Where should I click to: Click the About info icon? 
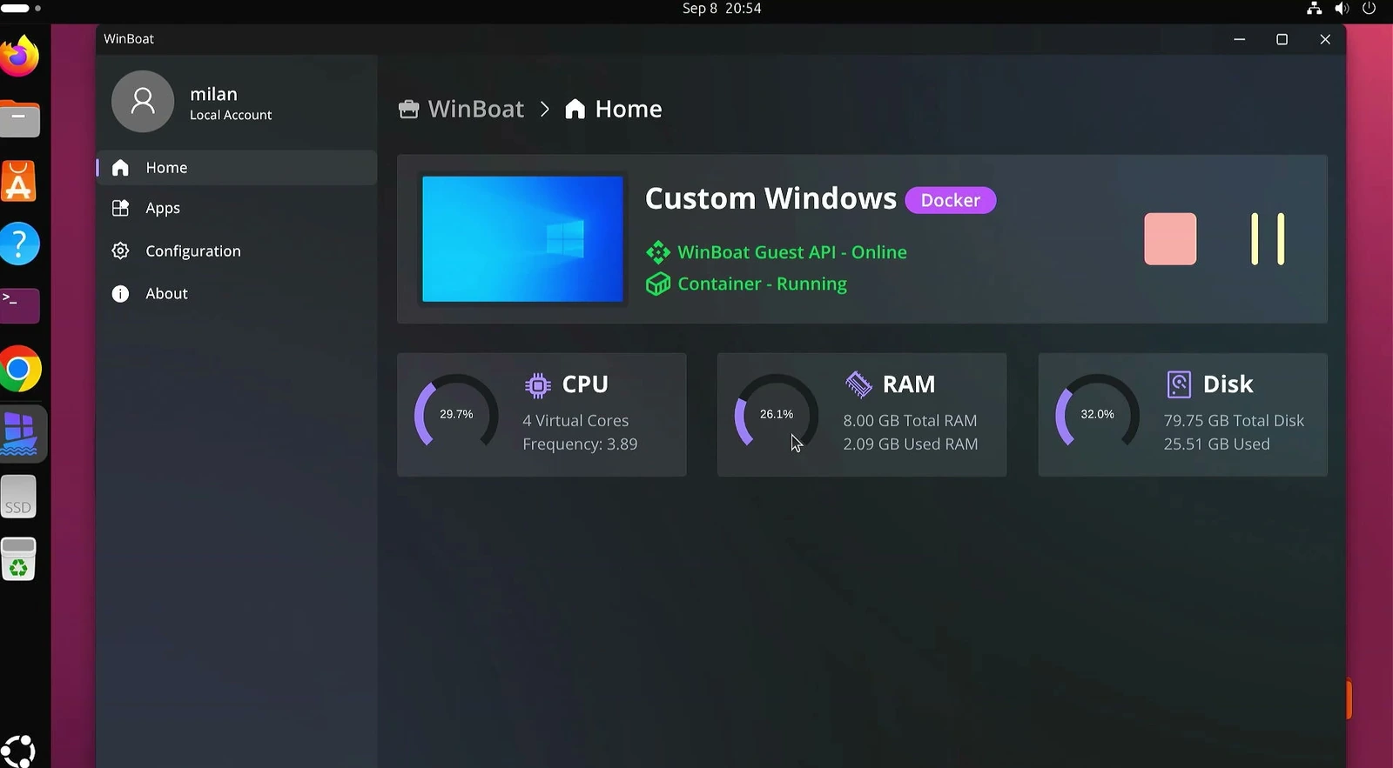[x=120, y=294]
